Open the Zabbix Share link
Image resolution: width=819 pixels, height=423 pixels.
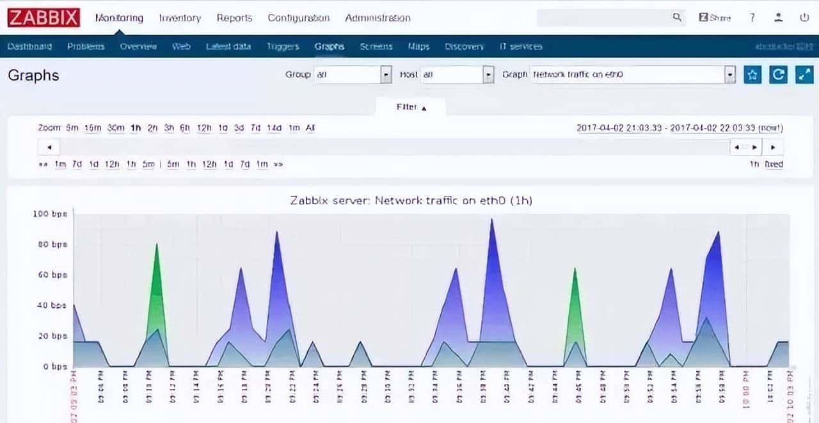pyautogui.click(x=714, y=18)
